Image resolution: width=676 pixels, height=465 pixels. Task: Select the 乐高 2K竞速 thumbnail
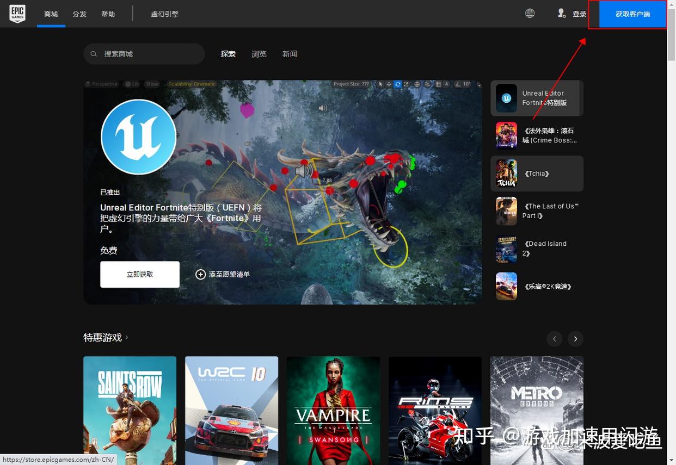tap(506, 286)
